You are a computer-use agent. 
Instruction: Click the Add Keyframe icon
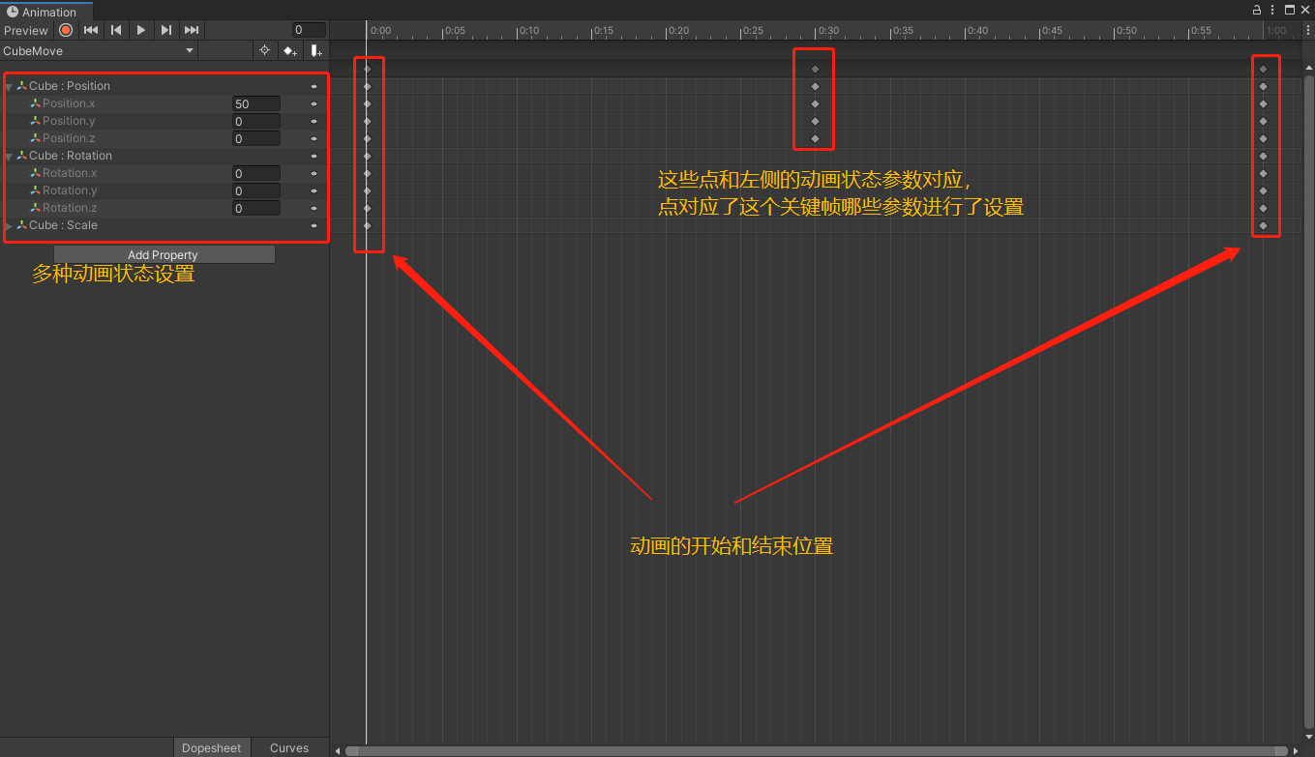pos(289,50)
